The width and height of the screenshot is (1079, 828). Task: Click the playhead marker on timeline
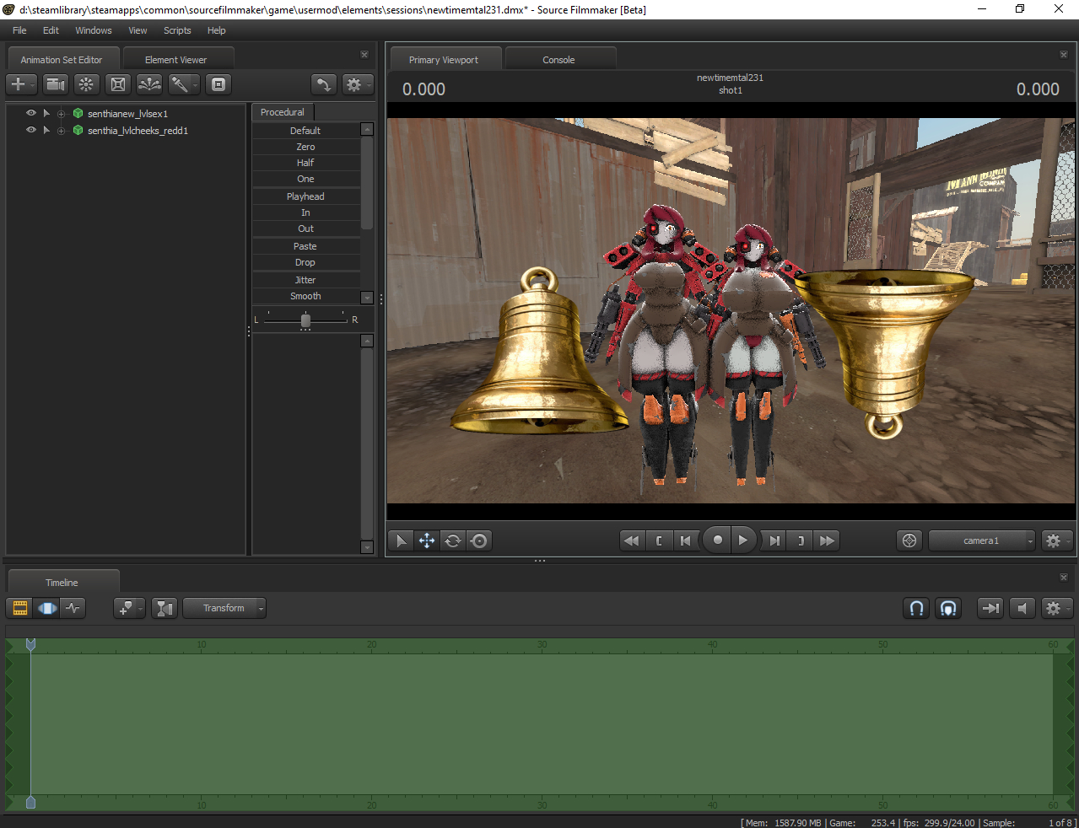pos(30,645)
